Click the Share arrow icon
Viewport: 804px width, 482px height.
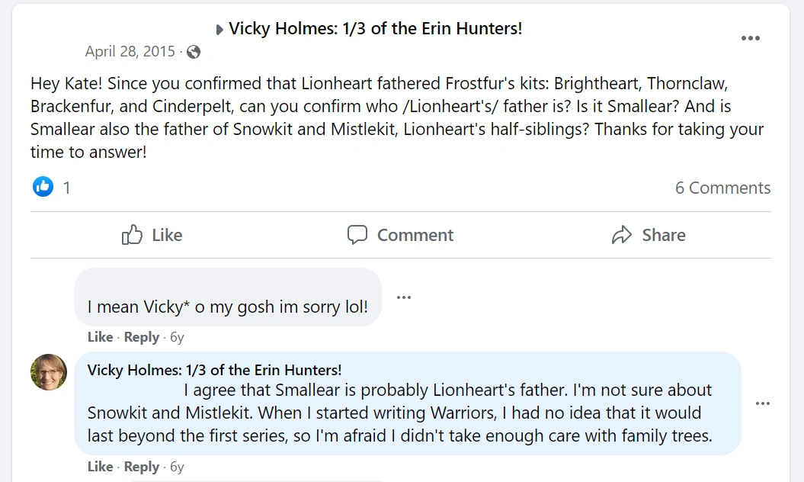(x=622, y=235)
